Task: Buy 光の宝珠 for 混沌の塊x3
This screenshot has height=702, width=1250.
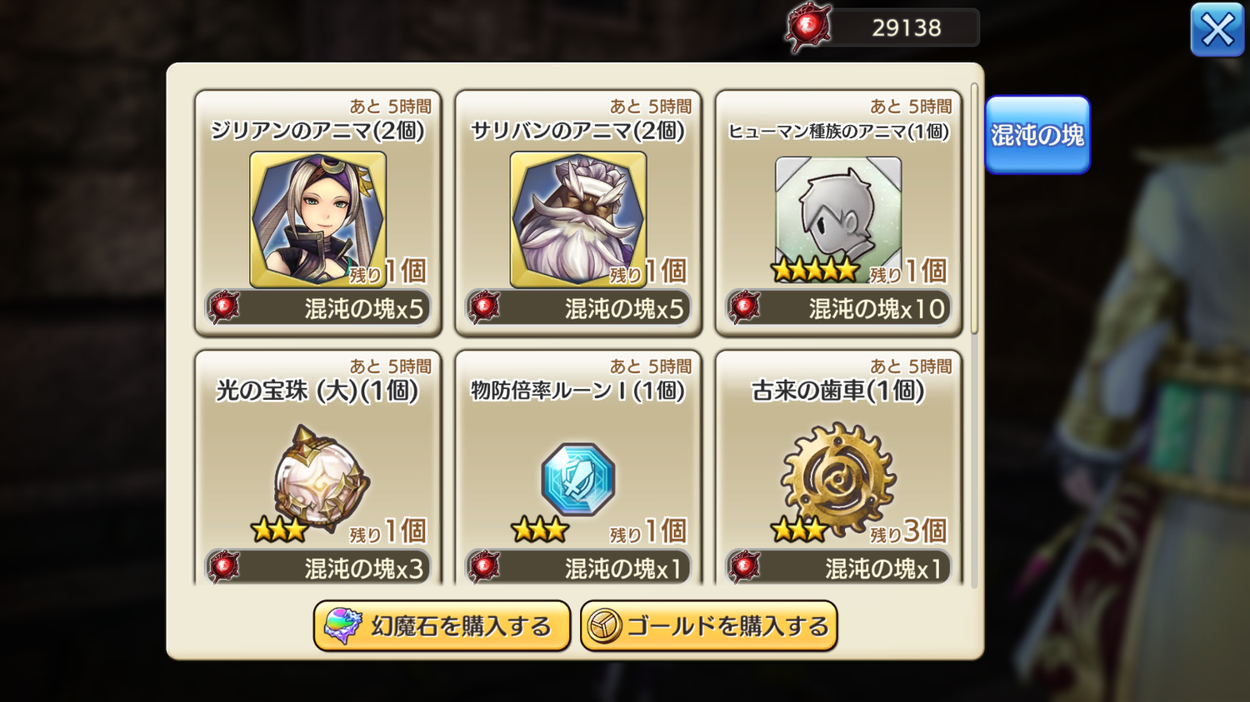Action: click(x=317, y=567)
